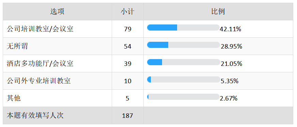The width and height of the screenshot is (297, 127).
Task: Click the 选项 column header
Action: point(57,12)
